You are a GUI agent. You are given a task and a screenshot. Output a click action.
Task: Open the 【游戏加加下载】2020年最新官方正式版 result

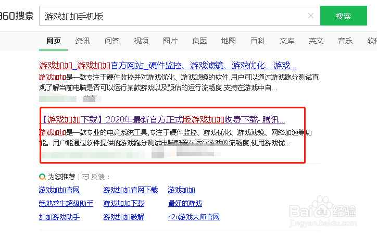[162, 120]
